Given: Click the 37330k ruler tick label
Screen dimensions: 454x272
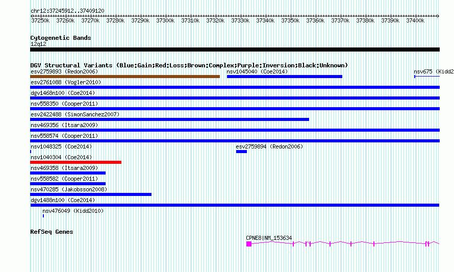Looking at the screenshot, I should pos(240,20).
